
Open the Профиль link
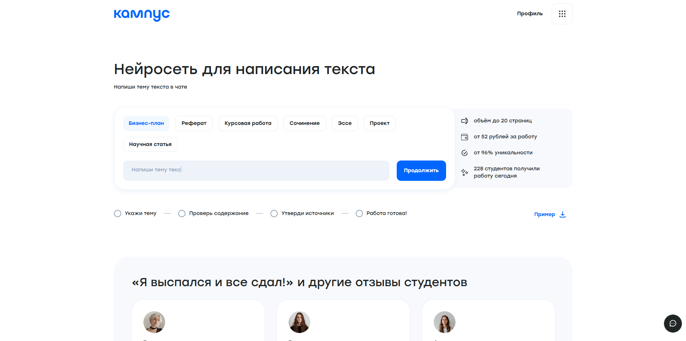point(530,14)
